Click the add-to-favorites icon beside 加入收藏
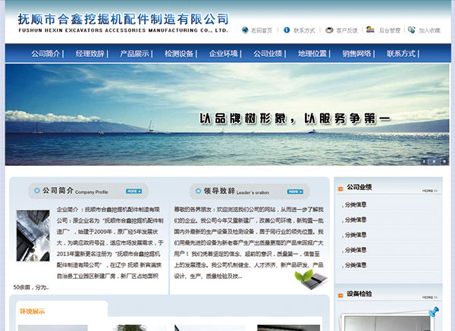455x331 pixels. click(x=411, y=31)
